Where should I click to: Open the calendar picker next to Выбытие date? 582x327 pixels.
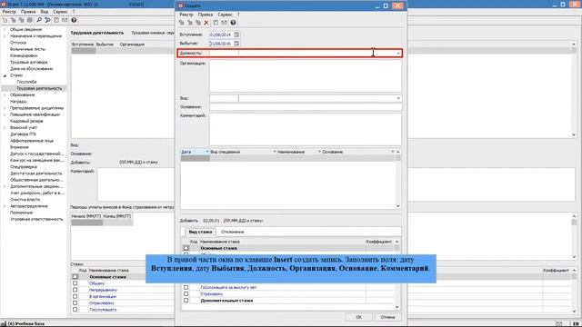(x=236, y=44)
